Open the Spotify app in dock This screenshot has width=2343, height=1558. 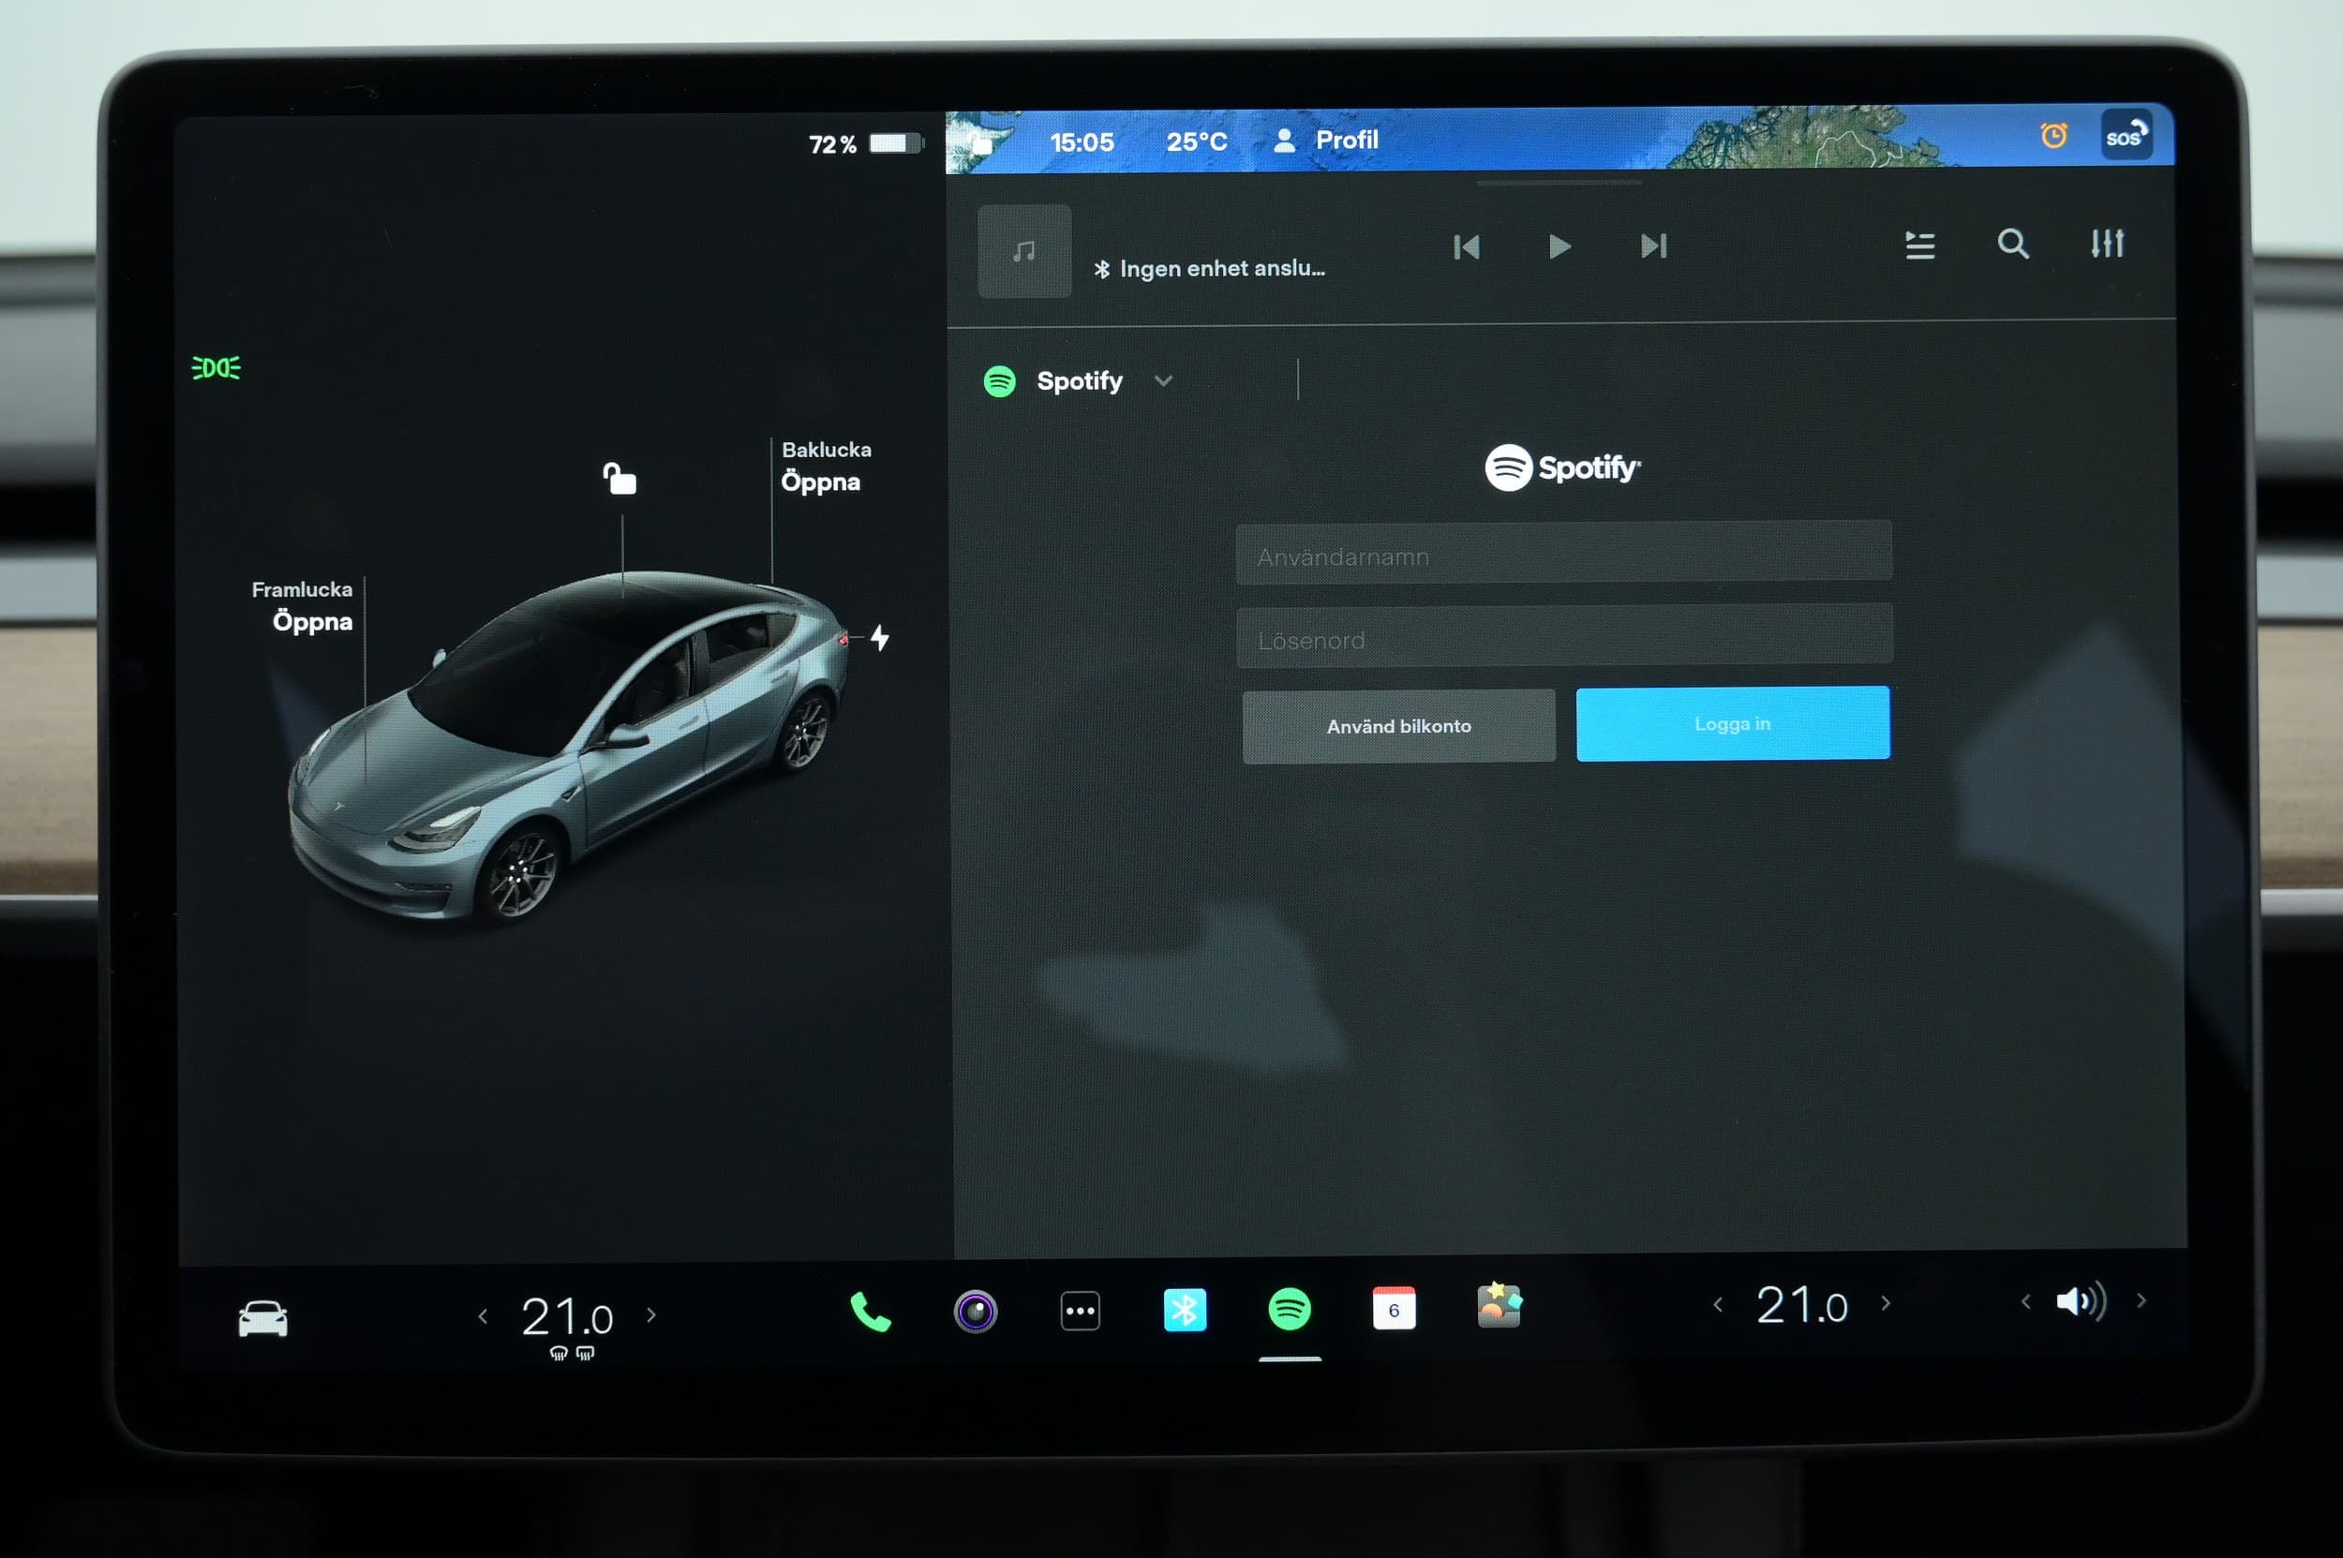click(x=1290, y=1309)
